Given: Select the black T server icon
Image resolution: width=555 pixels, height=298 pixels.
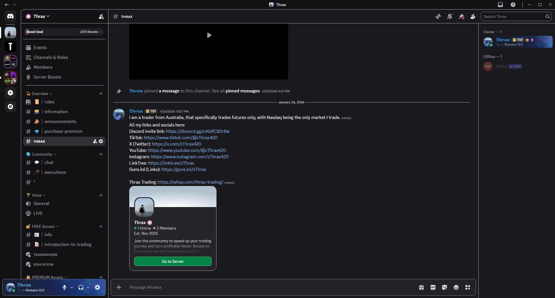Looking at the screenshot, I should [10, 46].
